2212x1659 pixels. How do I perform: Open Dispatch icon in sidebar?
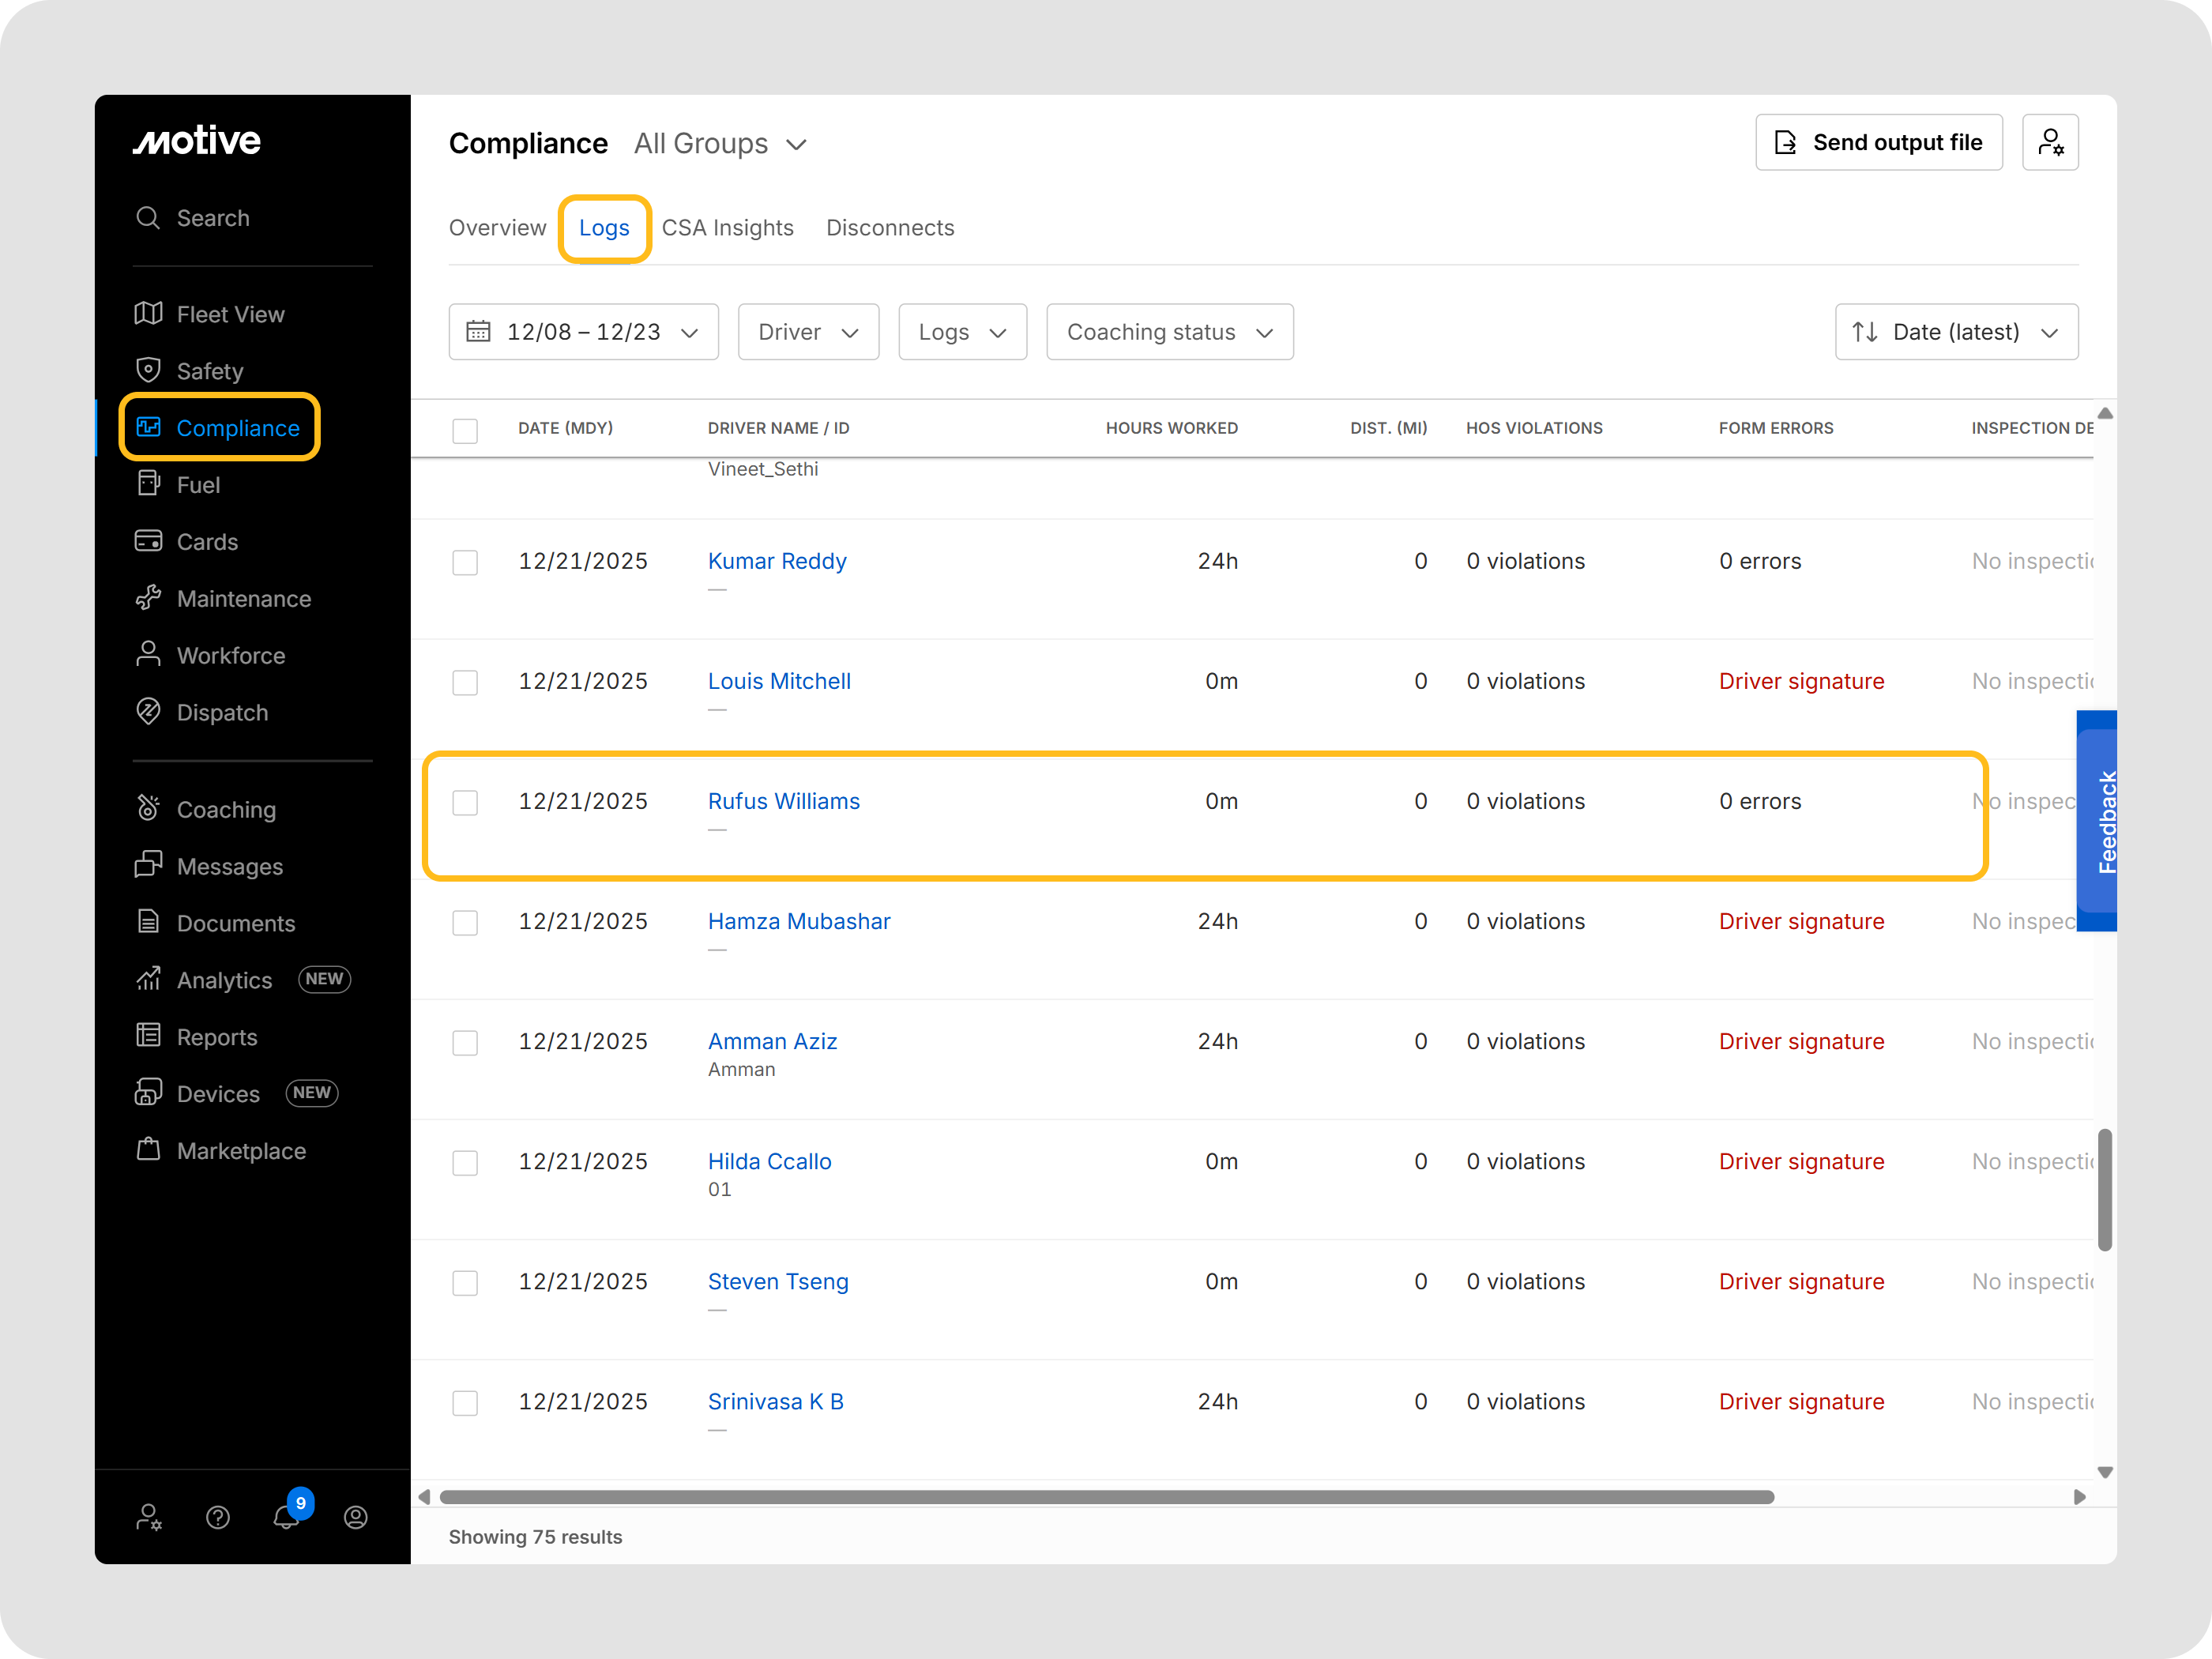click(149, 712)
